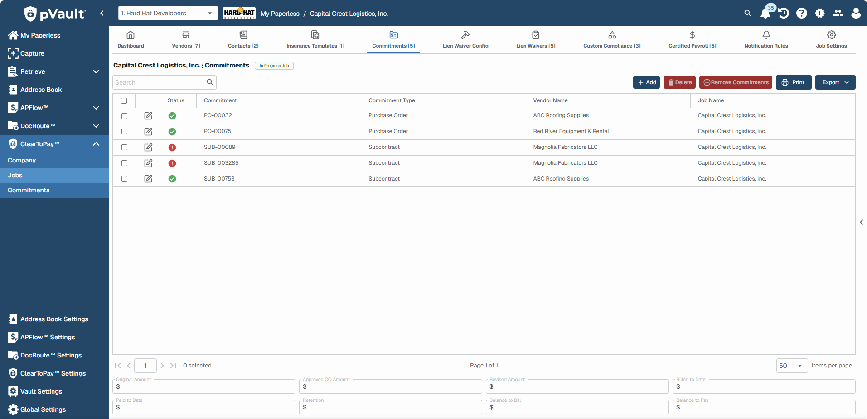The width and height of the screenshot is (867, 419).
Task: Open the users group icon in header
Action: click(838, 13)
